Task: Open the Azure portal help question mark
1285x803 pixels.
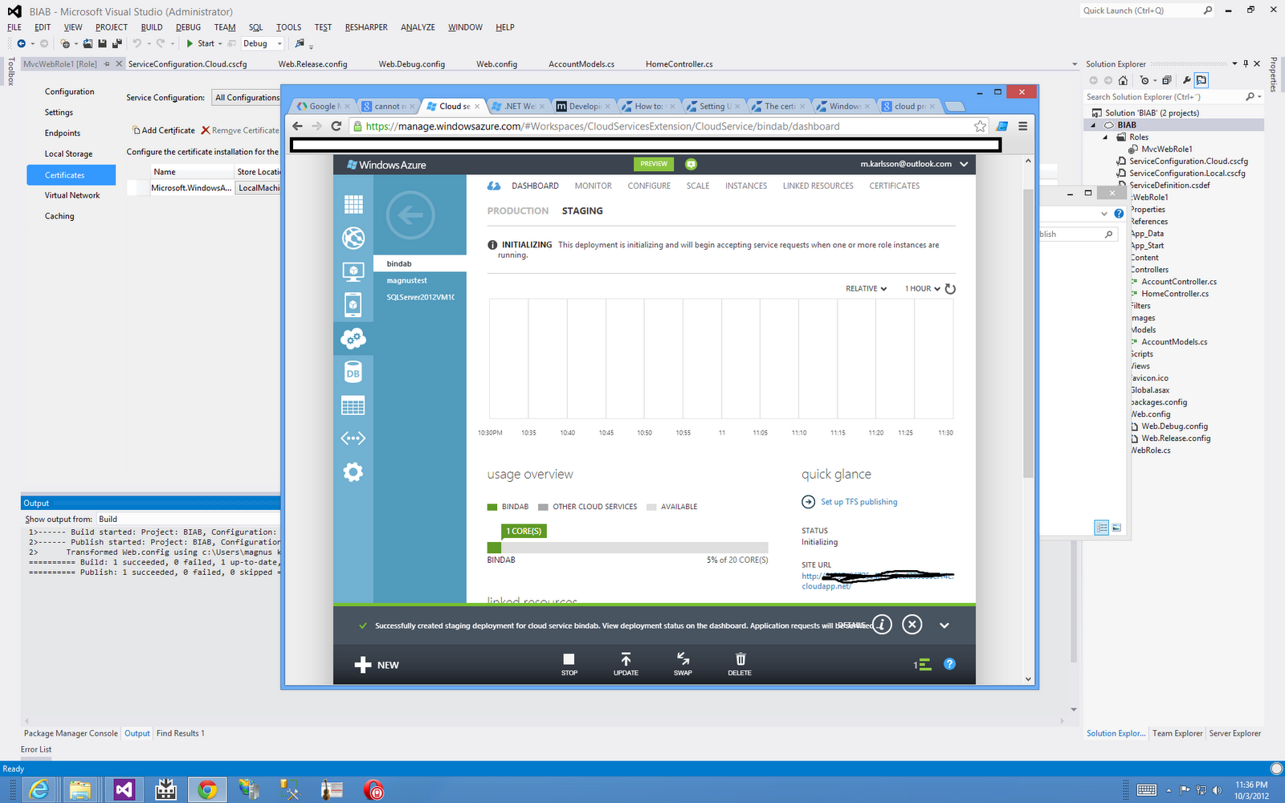Action: tap(949, 664)
